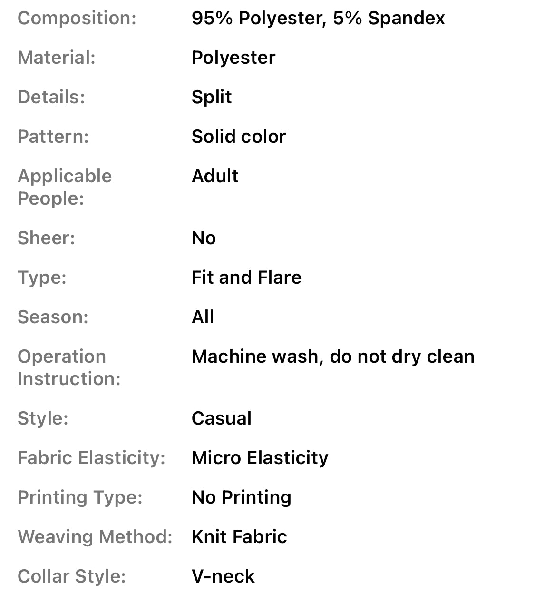Select the "Micro Elasticity" value
This screenshot has width=535, height=594.
(x=260, y=458)
